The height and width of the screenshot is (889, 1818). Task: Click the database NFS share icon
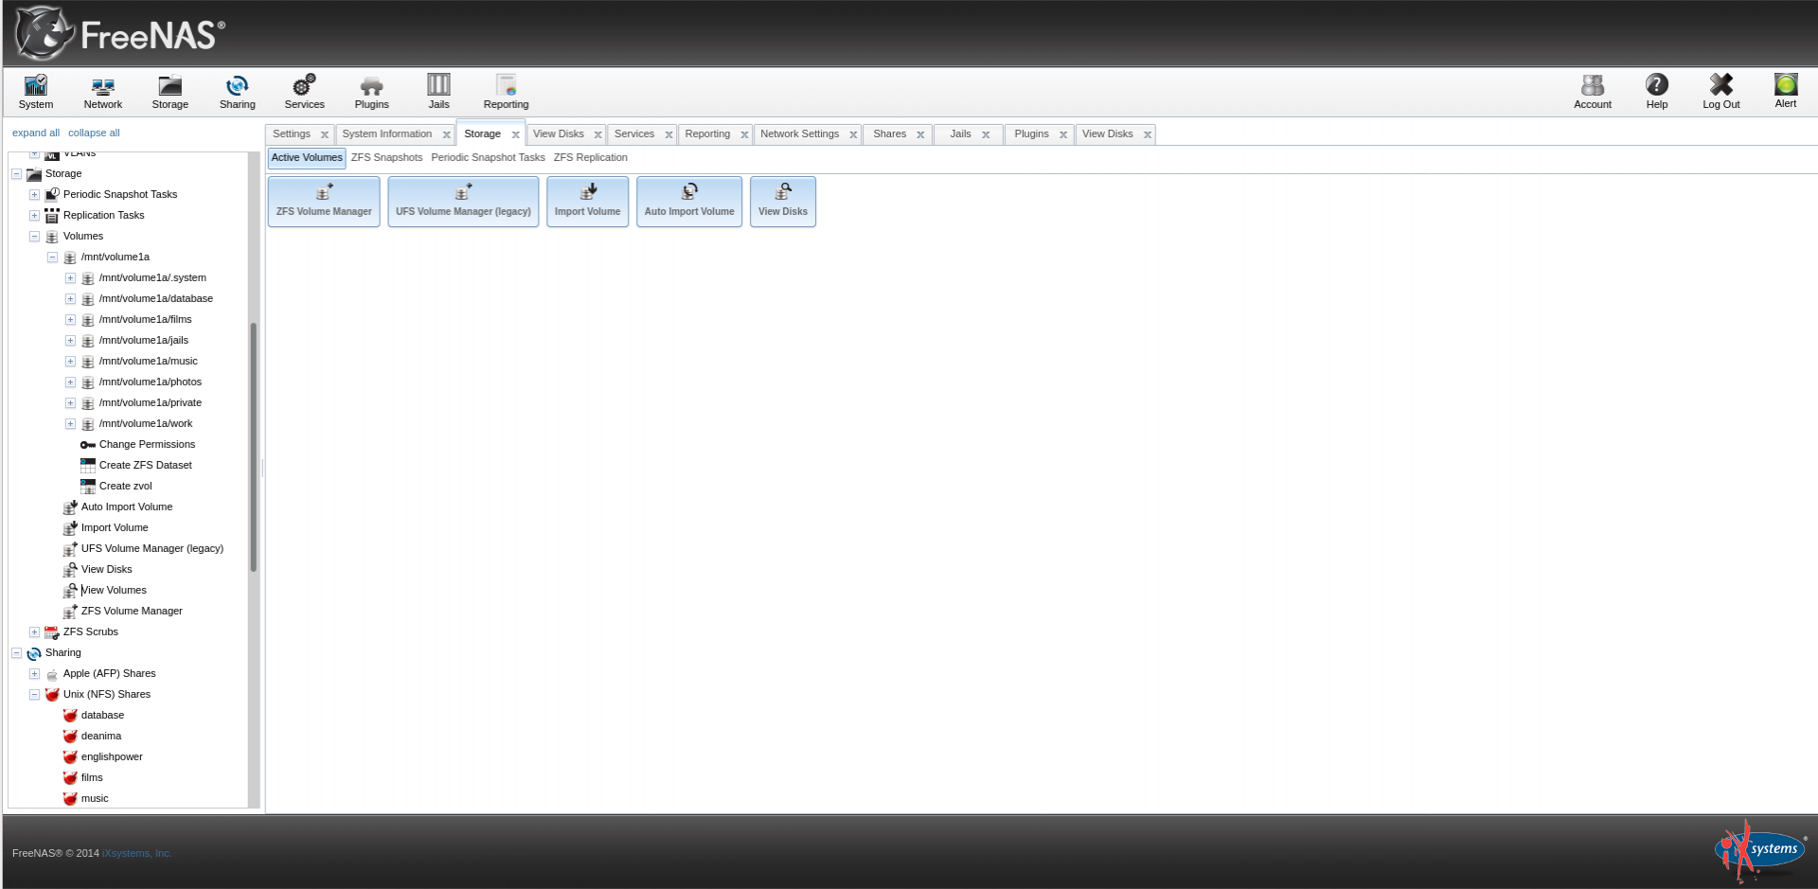point(70,716)
